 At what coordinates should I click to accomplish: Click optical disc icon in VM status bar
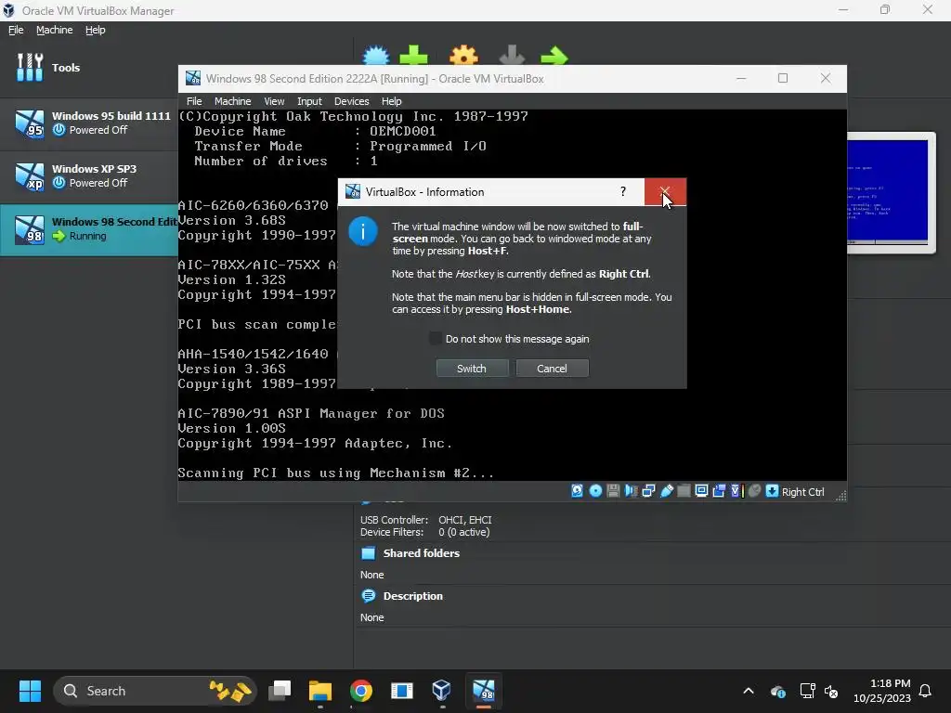tap(595, 491)
